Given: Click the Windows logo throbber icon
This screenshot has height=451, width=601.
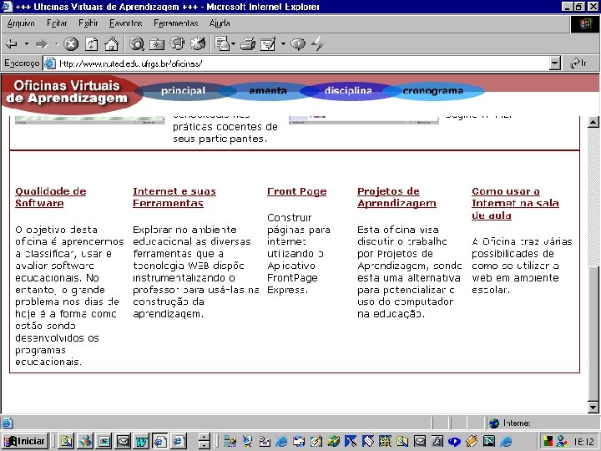Looking at the screenshot, I should (x=585, y=24).
